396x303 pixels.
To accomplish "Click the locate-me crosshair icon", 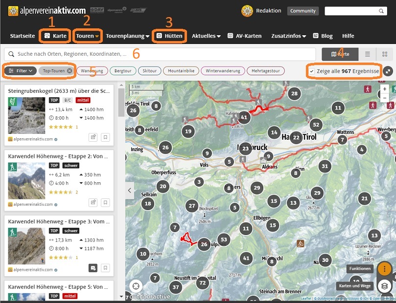I will (136, 286).
